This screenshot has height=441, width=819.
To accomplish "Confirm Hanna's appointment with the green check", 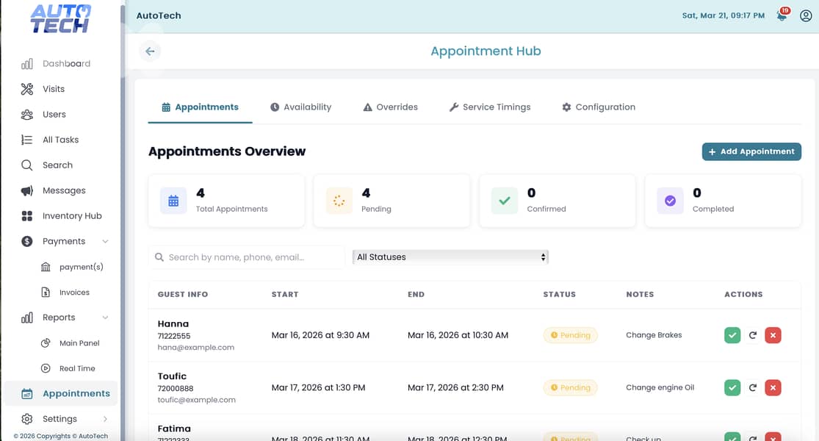I will pos(732,334).
